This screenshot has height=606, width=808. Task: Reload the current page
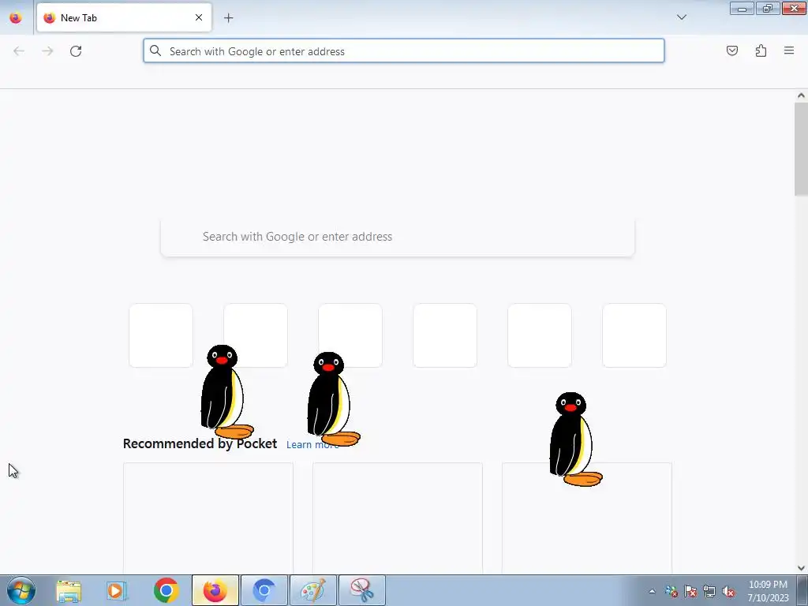tap(76, 51)
